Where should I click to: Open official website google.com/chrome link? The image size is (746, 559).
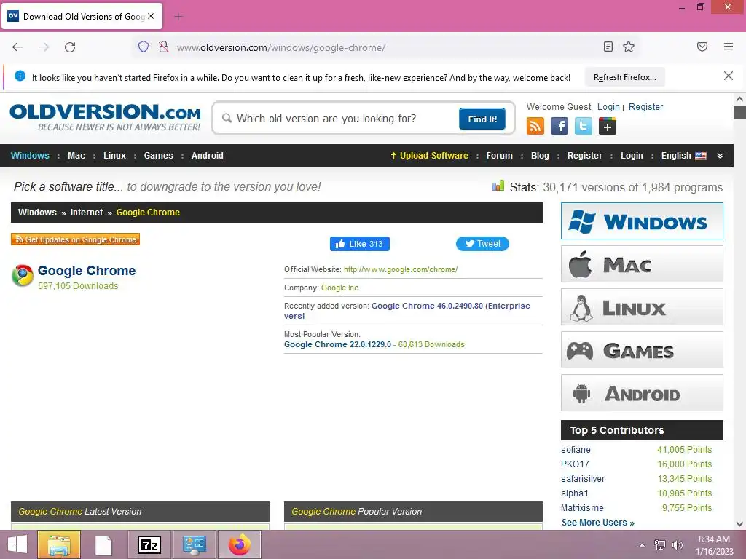coord(401,269)
